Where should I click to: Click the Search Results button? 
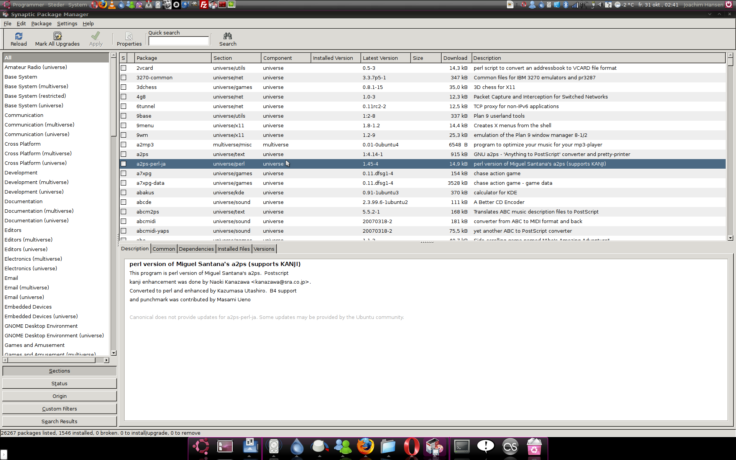pos(59,421)
